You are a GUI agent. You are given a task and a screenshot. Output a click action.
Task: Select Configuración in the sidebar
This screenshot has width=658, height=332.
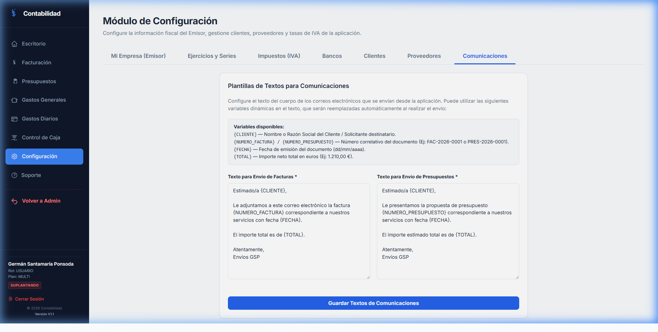[x=44, y=156]
